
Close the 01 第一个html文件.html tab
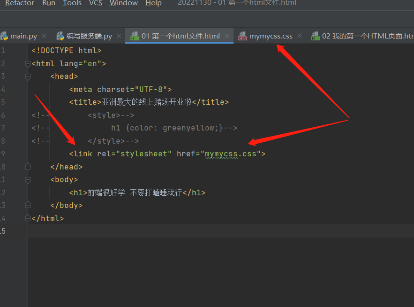[x=227, y=36]
